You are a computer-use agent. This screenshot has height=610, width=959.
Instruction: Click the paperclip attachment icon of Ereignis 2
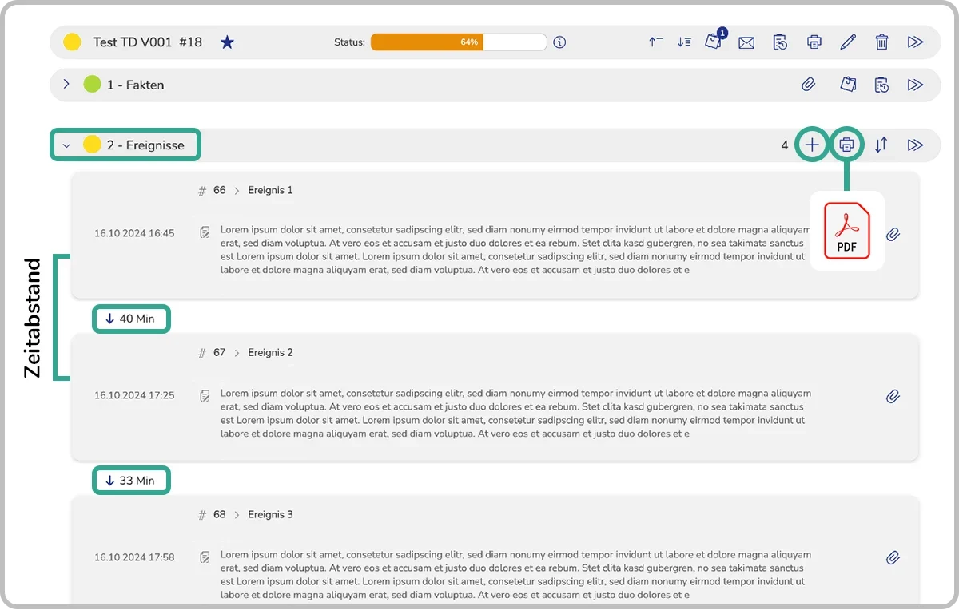(x=893, y=397)
